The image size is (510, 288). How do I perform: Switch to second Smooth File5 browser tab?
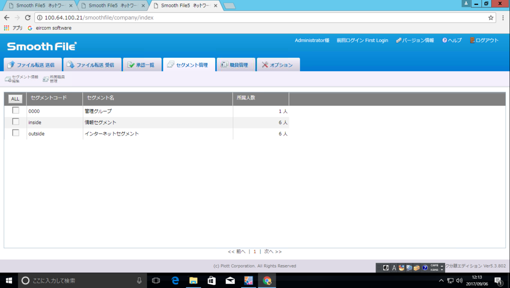pyautogui.click(x=112, y=5)
